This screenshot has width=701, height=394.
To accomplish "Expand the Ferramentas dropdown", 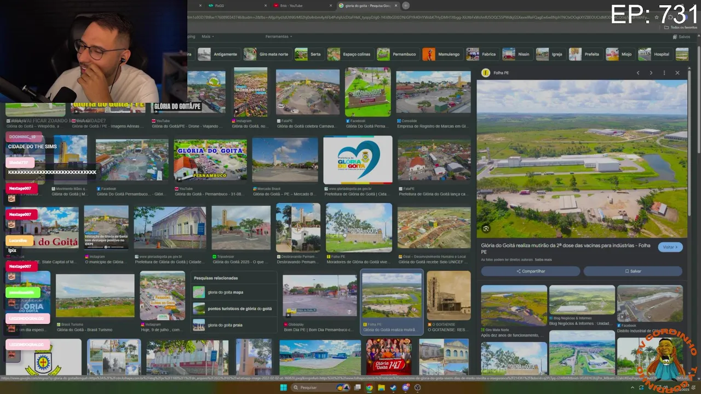I will 279,37.
